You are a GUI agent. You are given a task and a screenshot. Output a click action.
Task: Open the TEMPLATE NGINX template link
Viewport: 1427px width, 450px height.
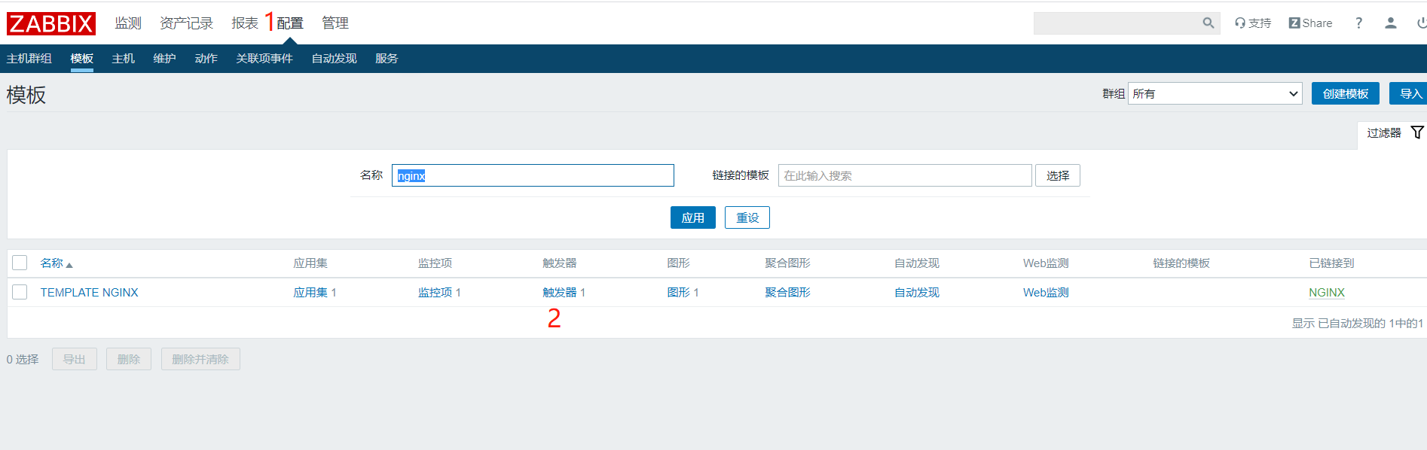tap(90, 292)
